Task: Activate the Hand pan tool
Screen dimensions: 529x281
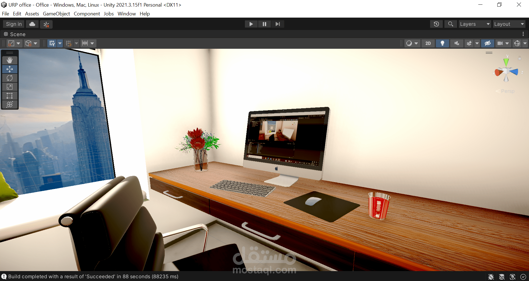Action: 10,60
